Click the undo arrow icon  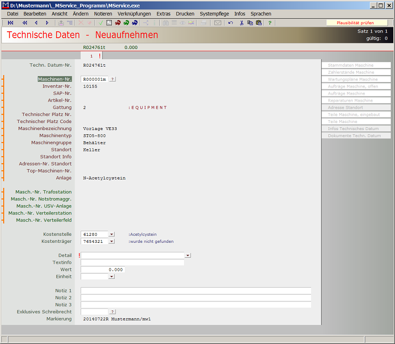[231, 23]
